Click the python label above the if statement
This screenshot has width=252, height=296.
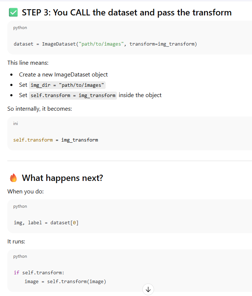[x=20, y=256]
